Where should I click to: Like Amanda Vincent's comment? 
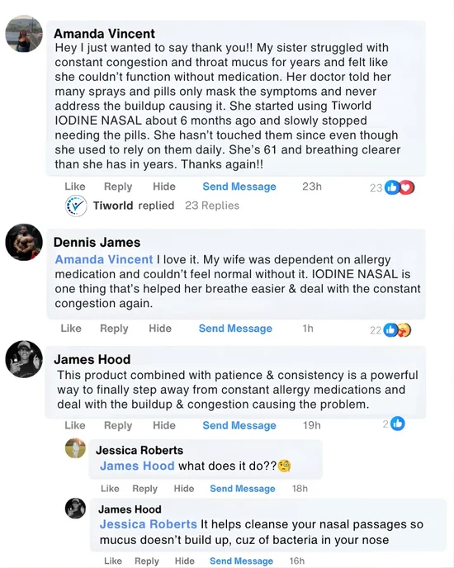(x=75, y=187)
